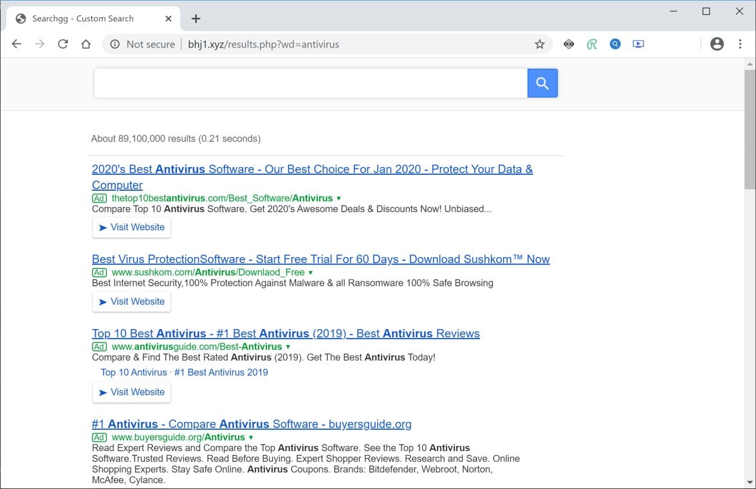Click the vertical page scrollbar thumb
Screen dimensions: 756x489
pyautogui.click(x=750, y=129)
